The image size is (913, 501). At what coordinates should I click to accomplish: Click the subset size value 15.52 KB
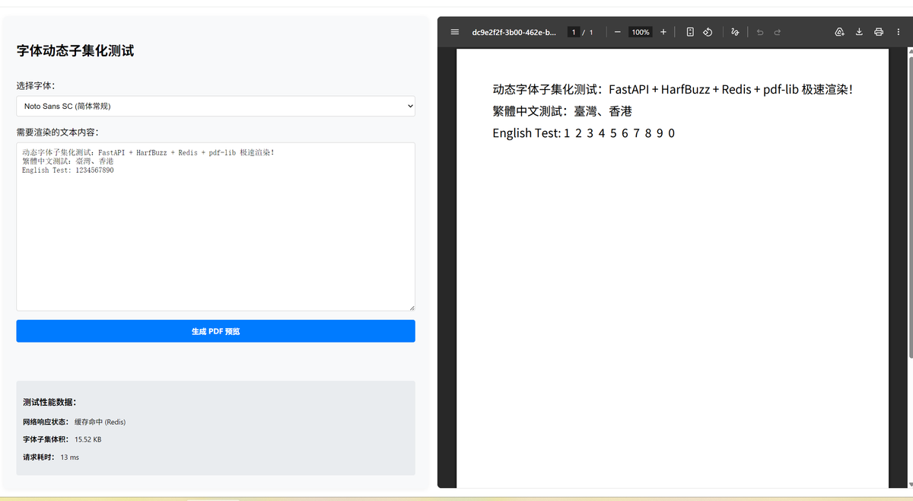[88, 439]
